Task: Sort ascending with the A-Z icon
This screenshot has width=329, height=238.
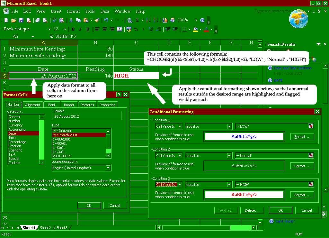Action: [x=148, y=20]
